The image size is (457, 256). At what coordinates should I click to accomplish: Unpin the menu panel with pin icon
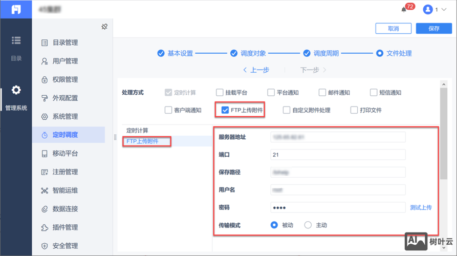(104, 27)
